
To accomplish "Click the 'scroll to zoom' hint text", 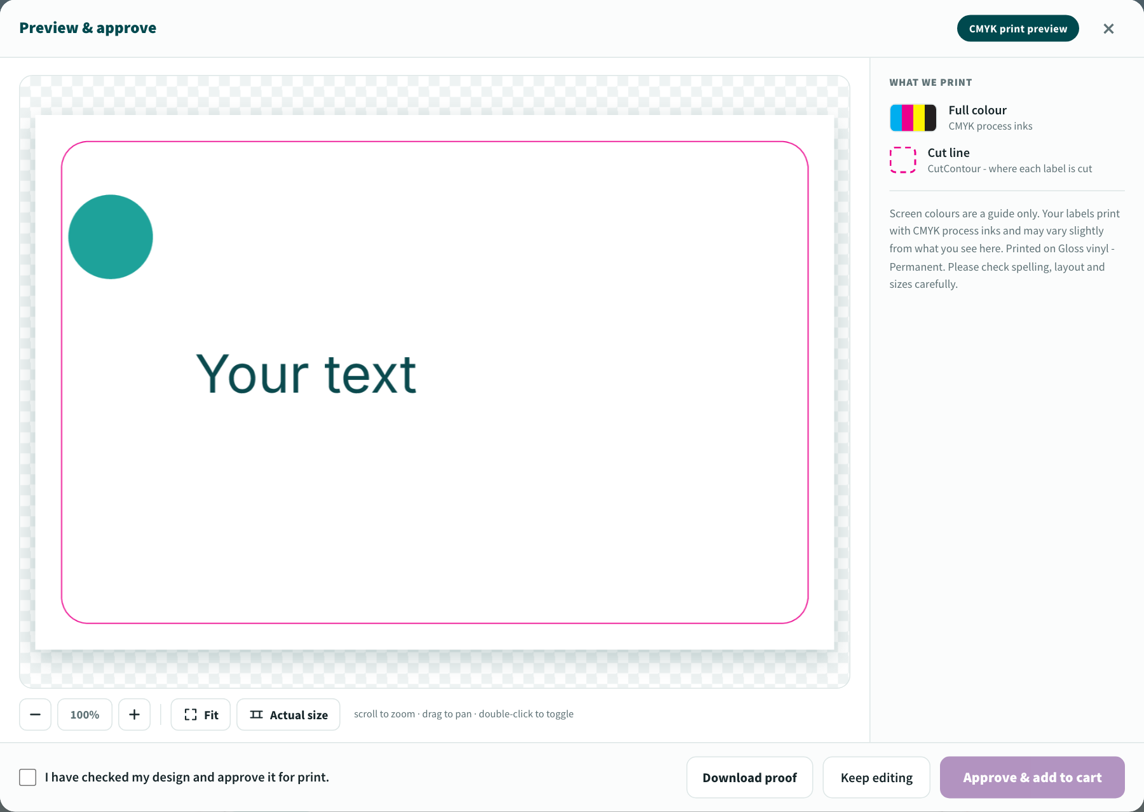I will (463, 714).
